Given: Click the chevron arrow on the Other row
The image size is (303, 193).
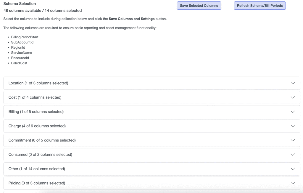Looking at the screenshot, I should coord(293,169).
